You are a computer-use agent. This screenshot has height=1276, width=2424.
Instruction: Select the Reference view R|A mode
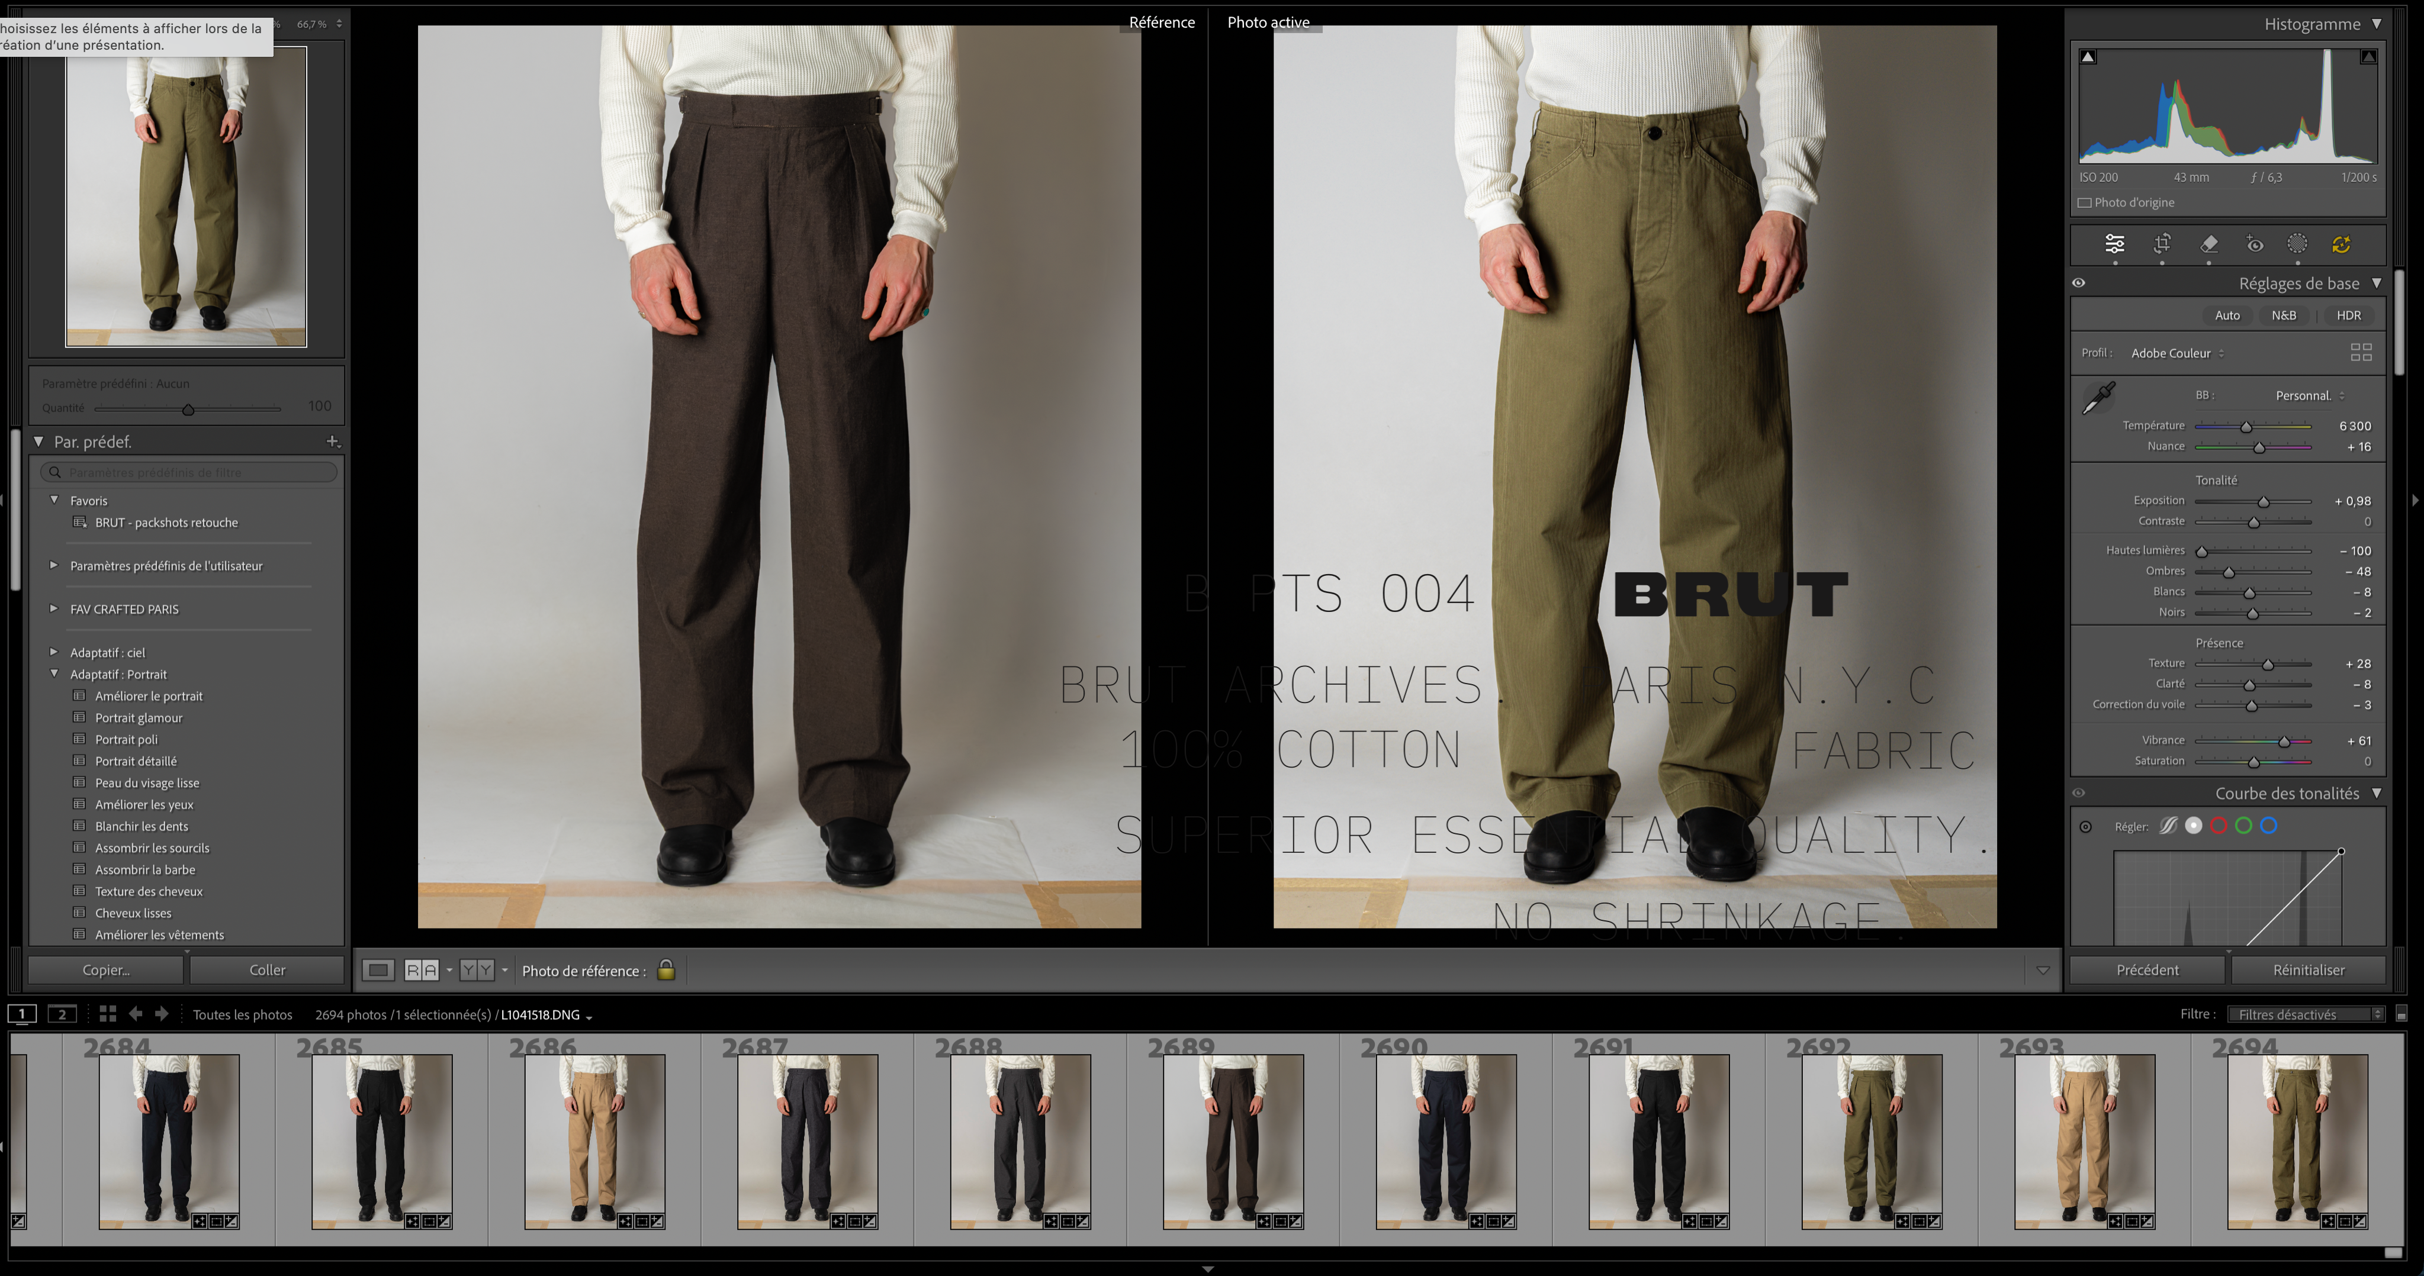click(420, 971)
